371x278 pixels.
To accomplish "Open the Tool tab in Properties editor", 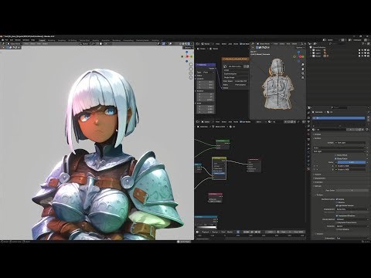I will point(308,114).
